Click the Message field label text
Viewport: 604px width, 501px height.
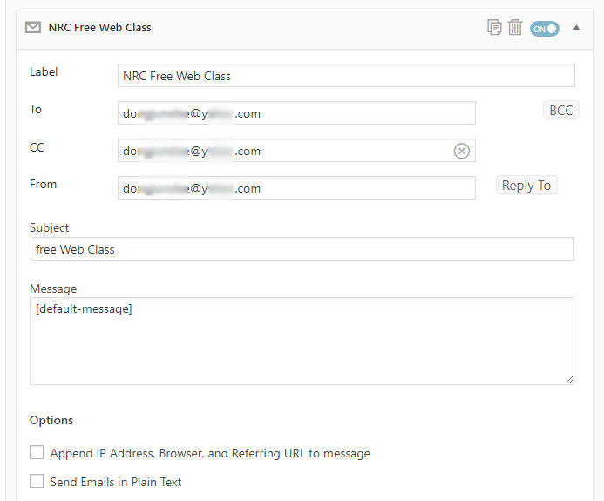click(53, 288)
